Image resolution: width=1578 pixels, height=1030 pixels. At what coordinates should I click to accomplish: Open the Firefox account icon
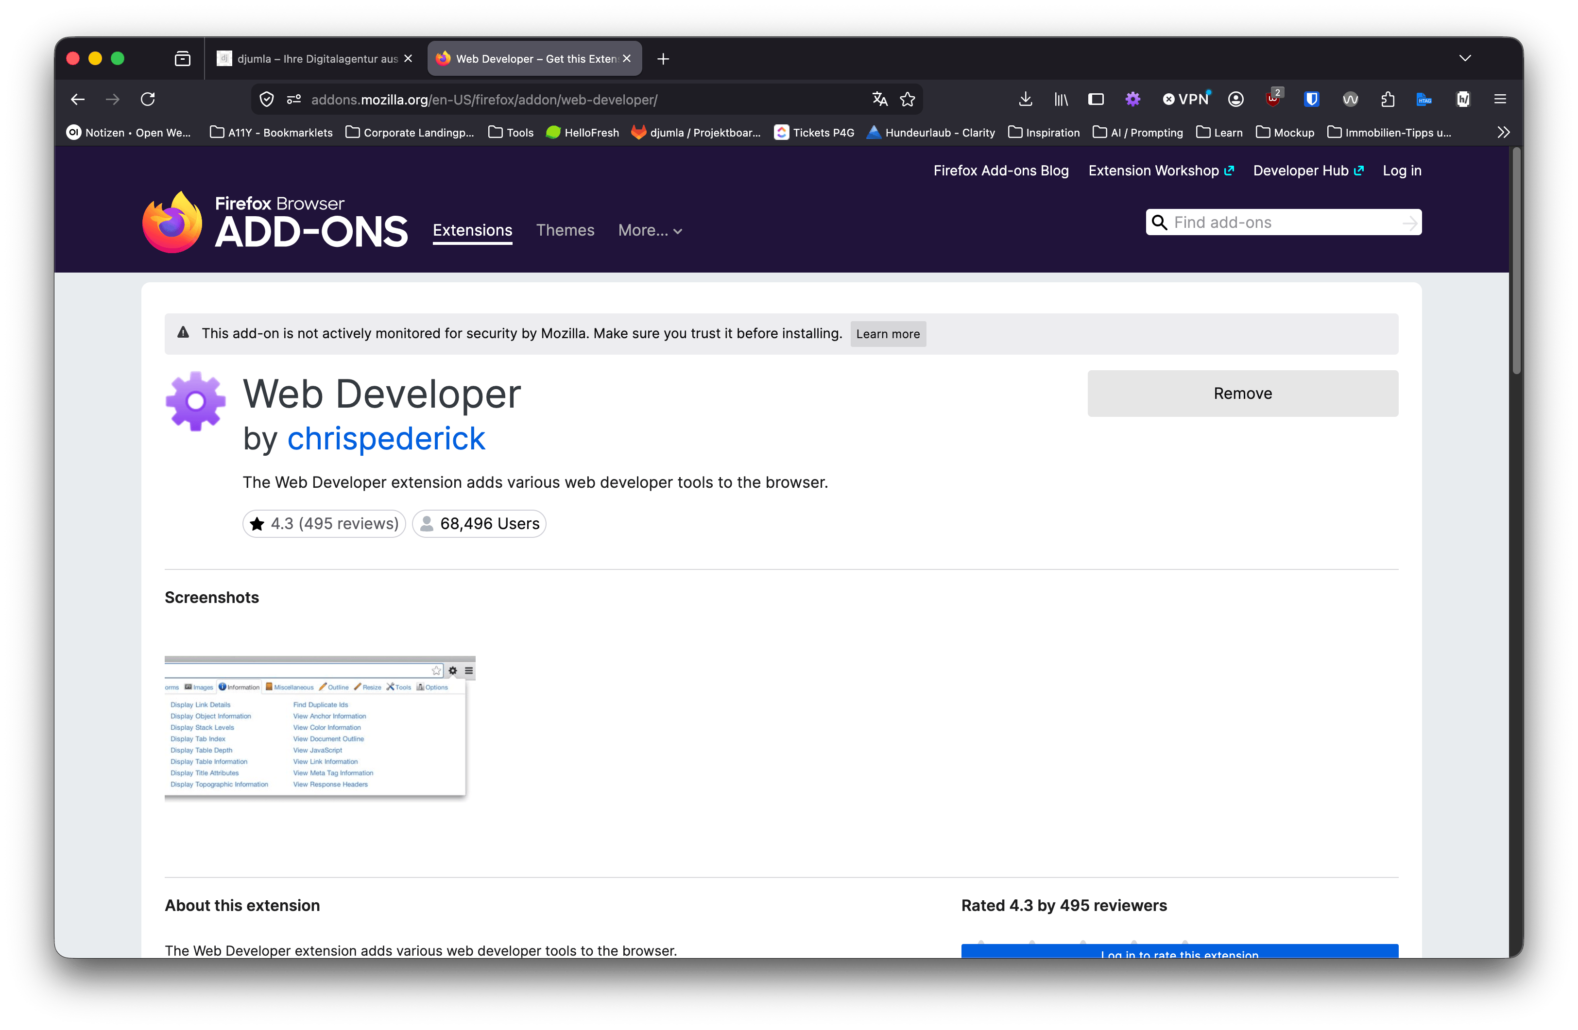coord(1235,100)
